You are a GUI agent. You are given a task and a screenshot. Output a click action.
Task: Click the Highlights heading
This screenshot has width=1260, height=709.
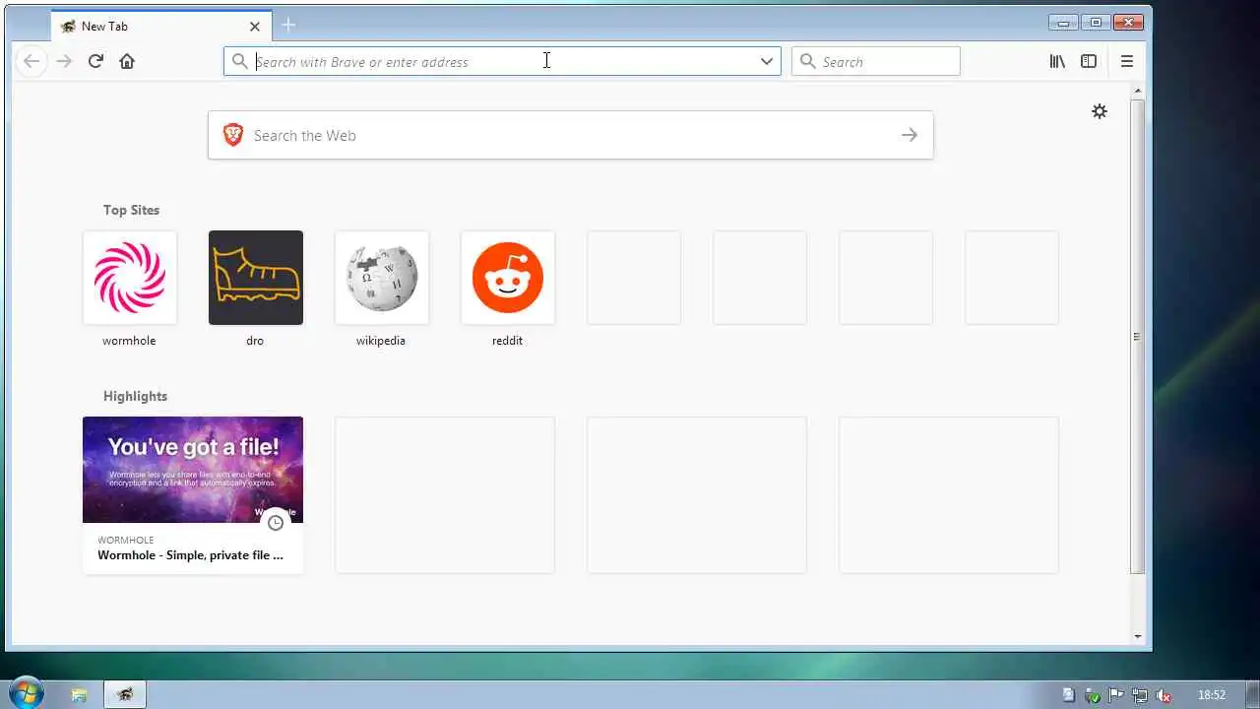(x=135, y=396)
